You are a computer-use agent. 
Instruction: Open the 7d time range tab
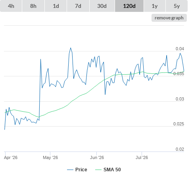click(78, 6)
